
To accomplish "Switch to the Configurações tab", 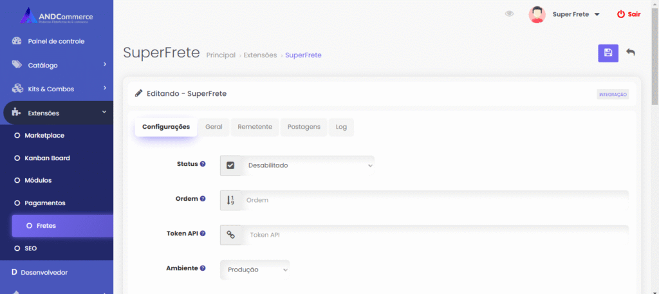I will coord(166,127).
